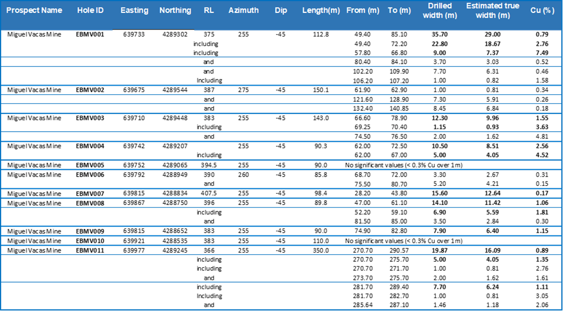Click the Easting column header
This screenshot has width=563, height=311.
[134, 10]
